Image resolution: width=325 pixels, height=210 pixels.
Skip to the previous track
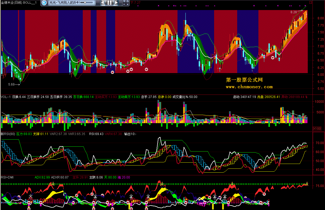(103, 3)
